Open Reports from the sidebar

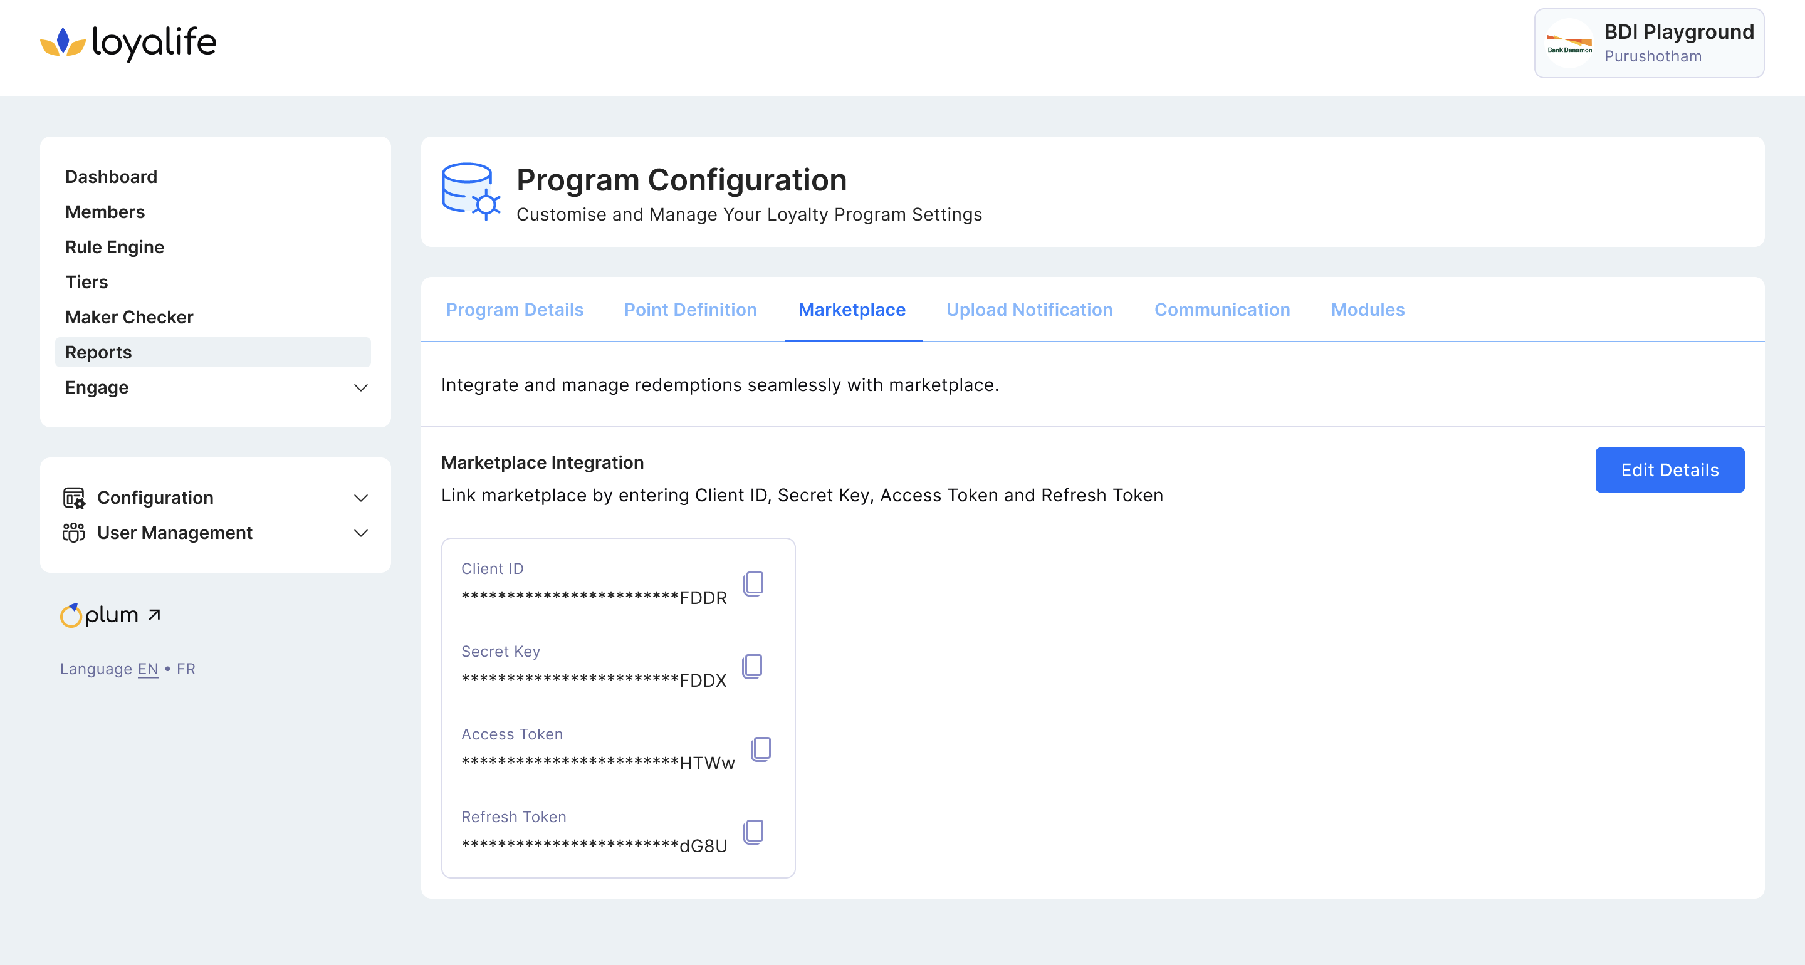[99, 353]
